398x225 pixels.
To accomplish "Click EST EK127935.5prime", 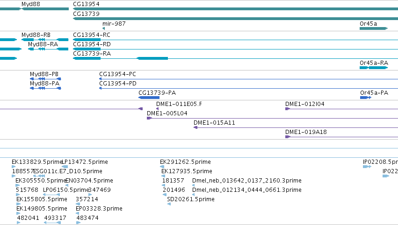I will [187, 171].
